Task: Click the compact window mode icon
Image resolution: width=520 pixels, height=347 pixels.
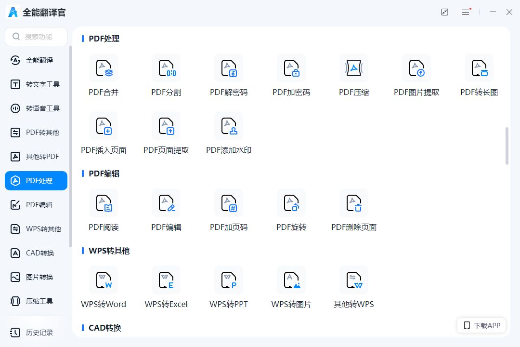Action: coord(445,12)
